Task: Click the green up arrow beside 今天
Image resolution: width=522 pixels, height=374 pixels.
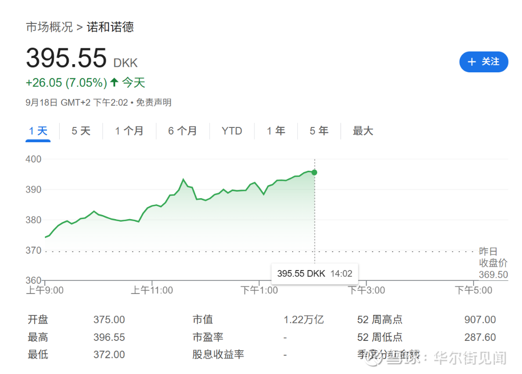Action: click(114, 82)
